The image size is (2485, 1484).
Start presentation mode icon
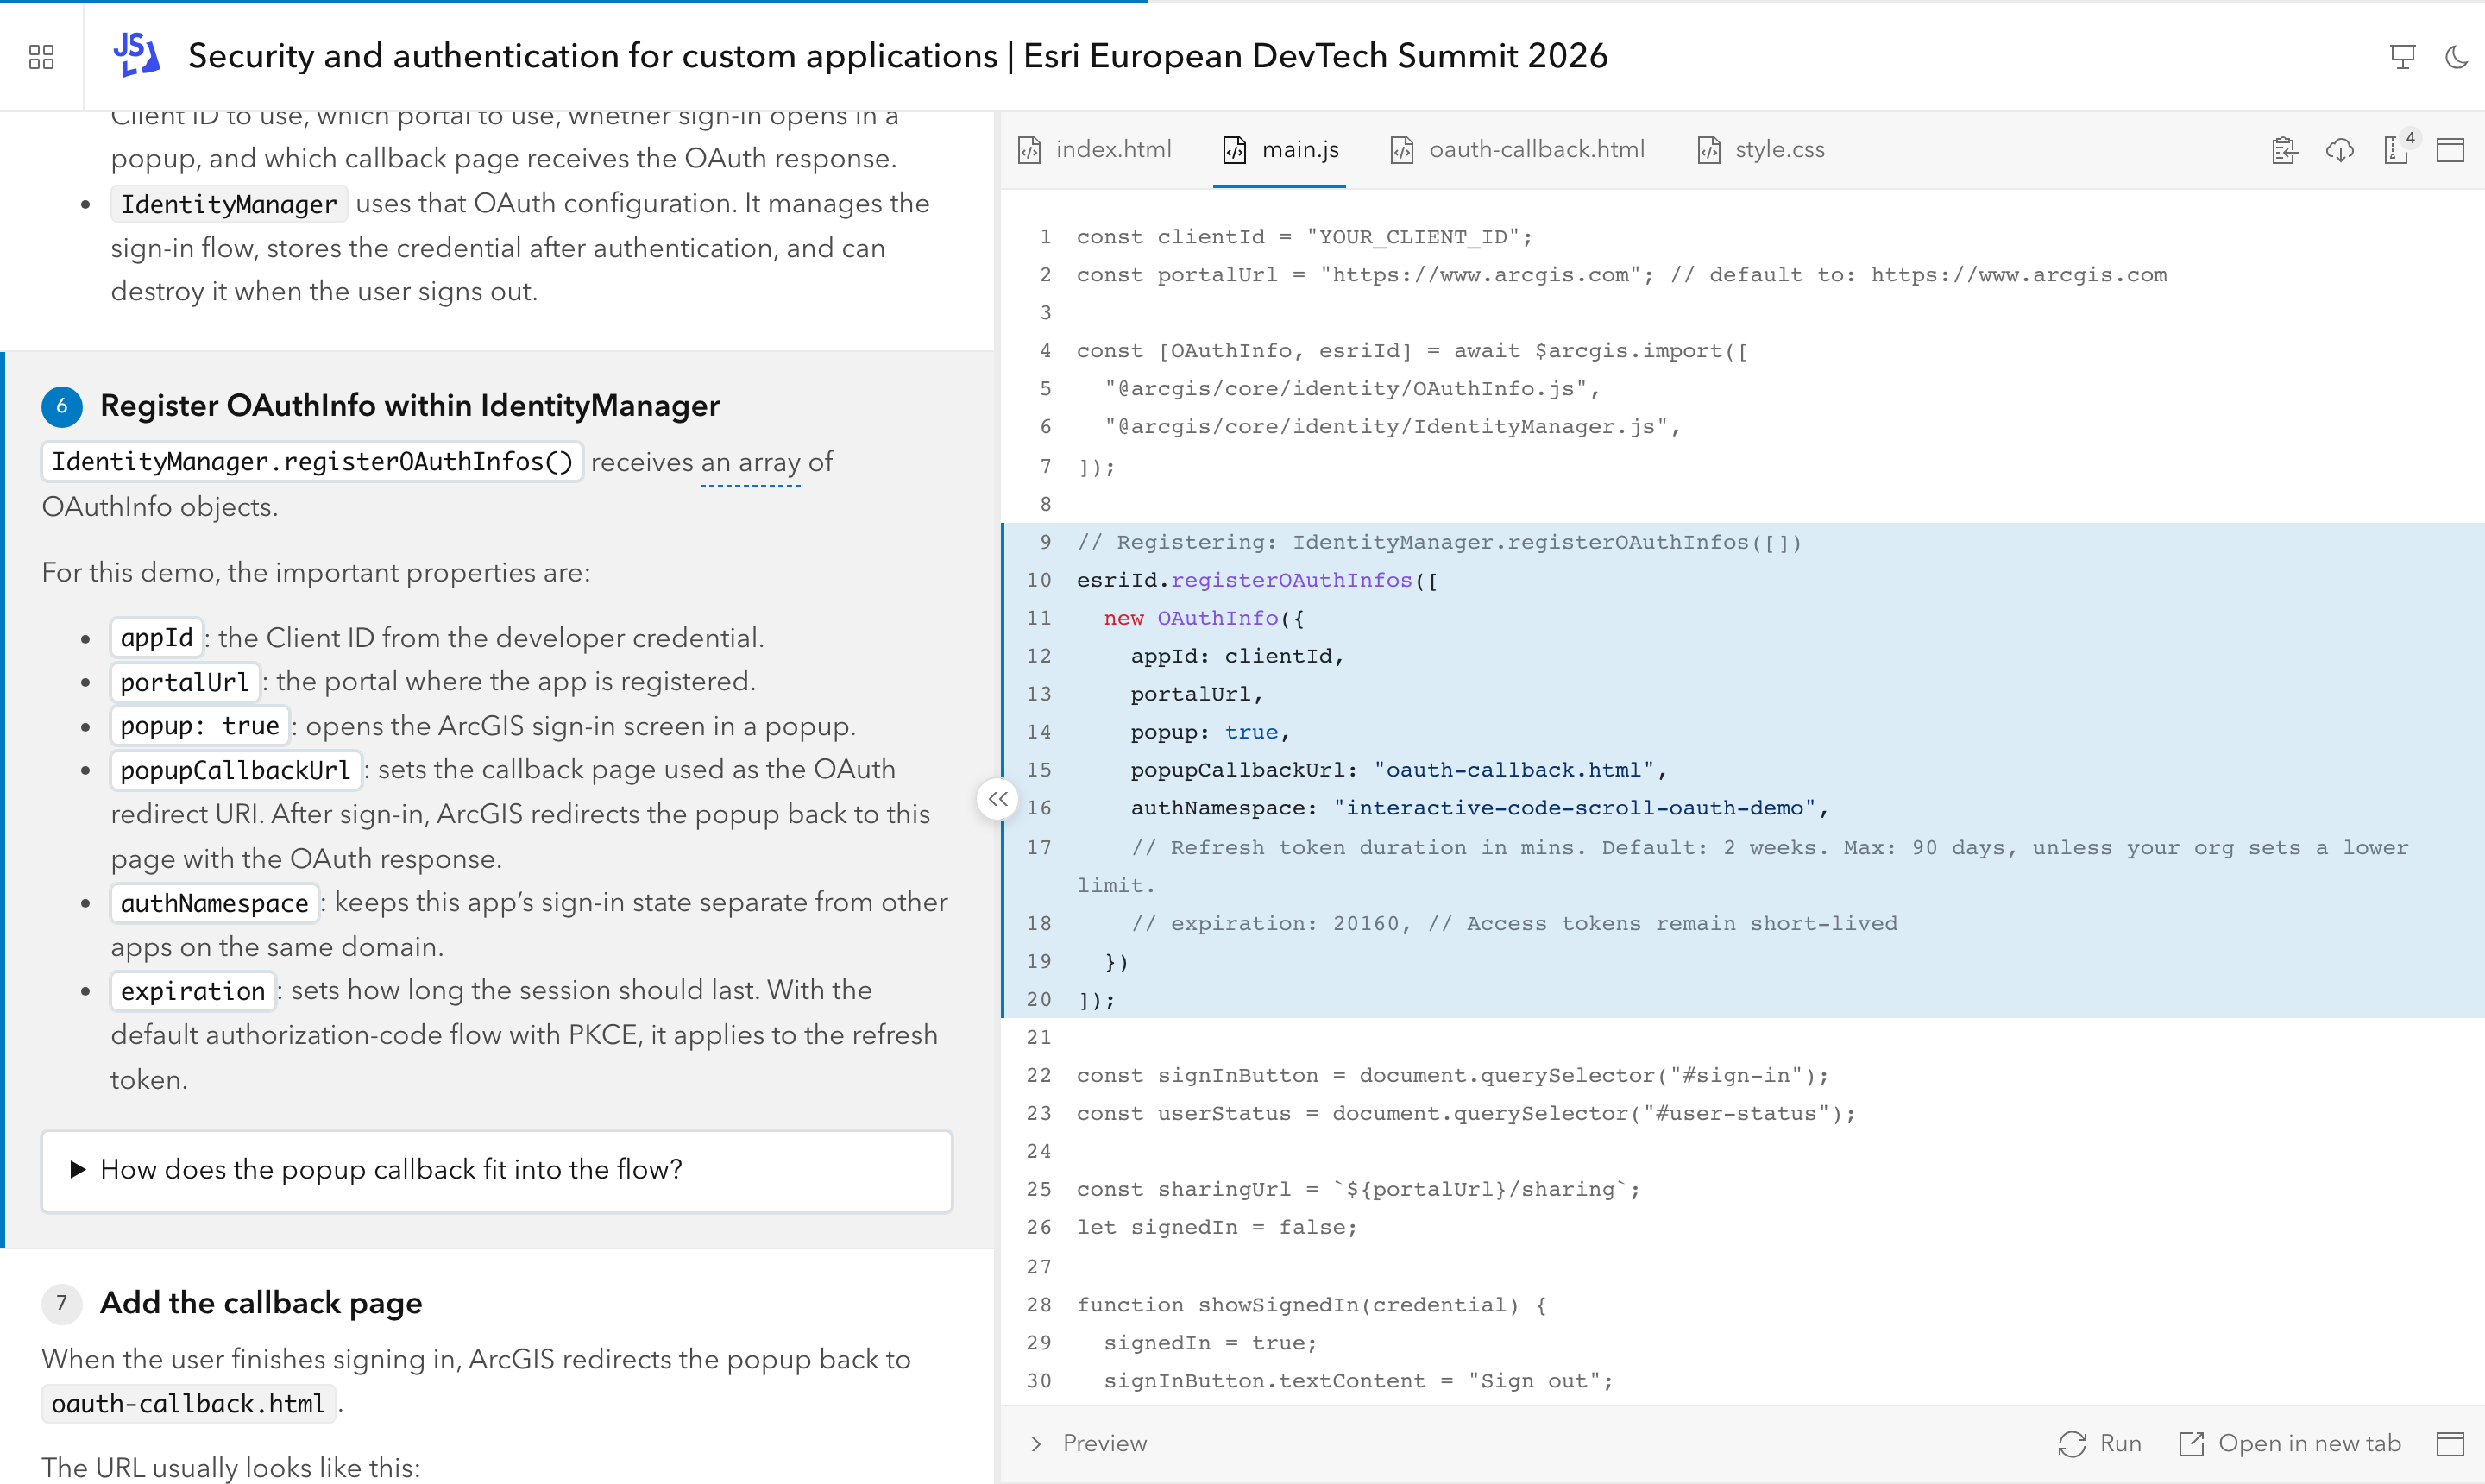[2402, 57]
